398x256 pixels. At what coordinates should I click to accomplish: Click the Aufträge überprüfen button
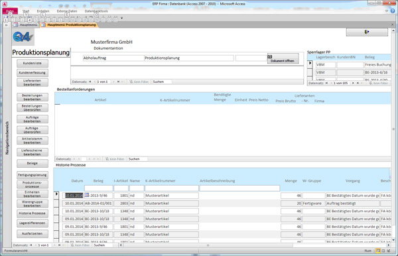pos(33,130)
